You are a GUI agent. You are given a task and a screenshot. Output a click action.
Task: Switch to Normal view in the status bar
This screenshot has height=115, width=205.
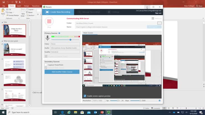tap(164, 108)
